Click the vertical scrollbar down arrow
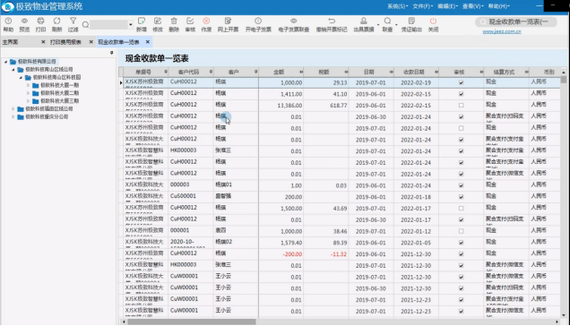The image size is (570, 326). (564, 315)
